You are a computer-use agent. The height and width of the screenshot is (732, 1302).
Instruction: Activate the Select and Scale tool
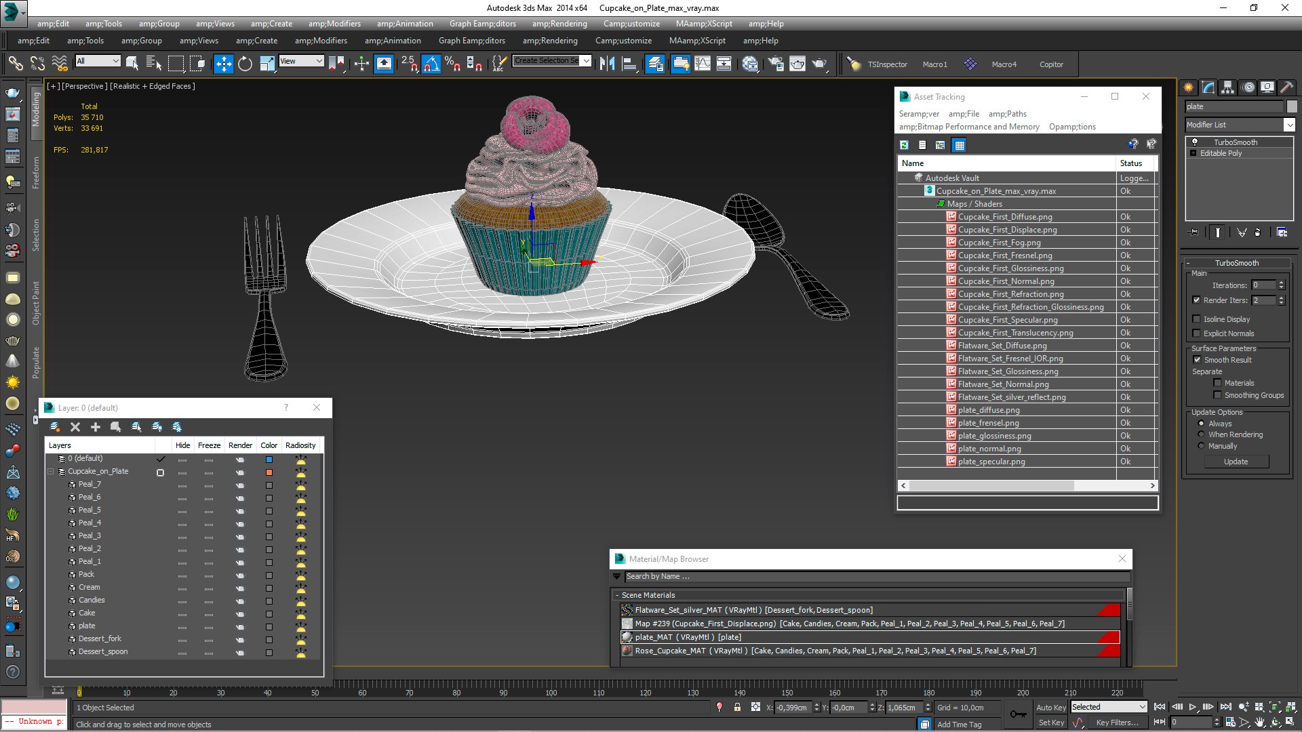[x=267, y=64]
